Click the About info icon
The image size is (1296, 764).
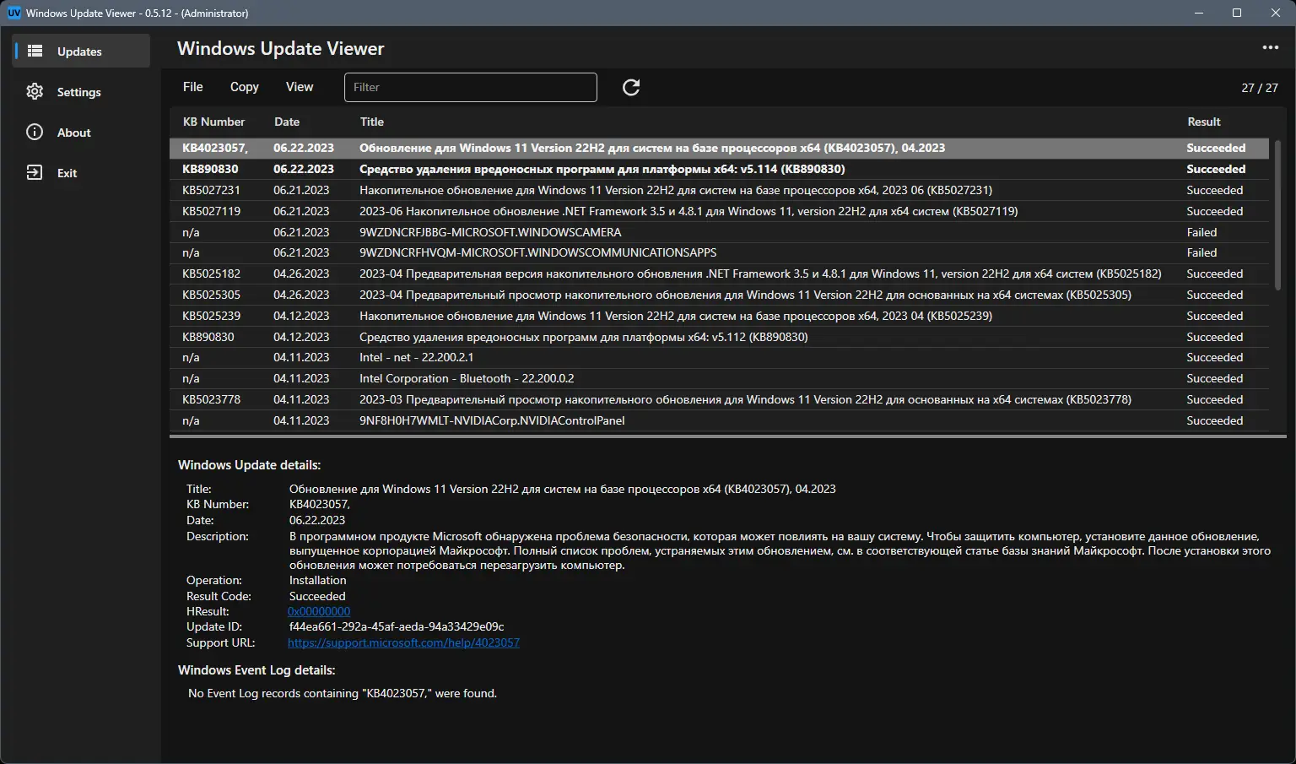(35, 133)
